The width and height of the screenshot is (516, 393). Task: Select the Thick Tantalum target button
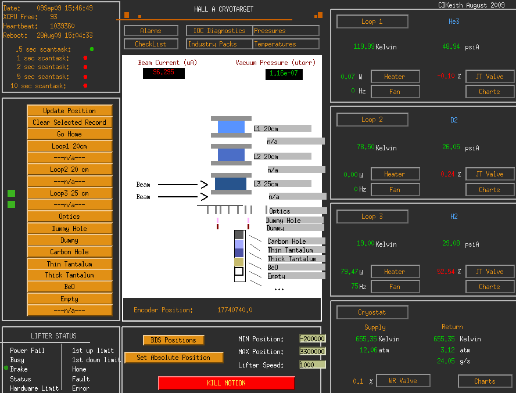click(69, 275)
